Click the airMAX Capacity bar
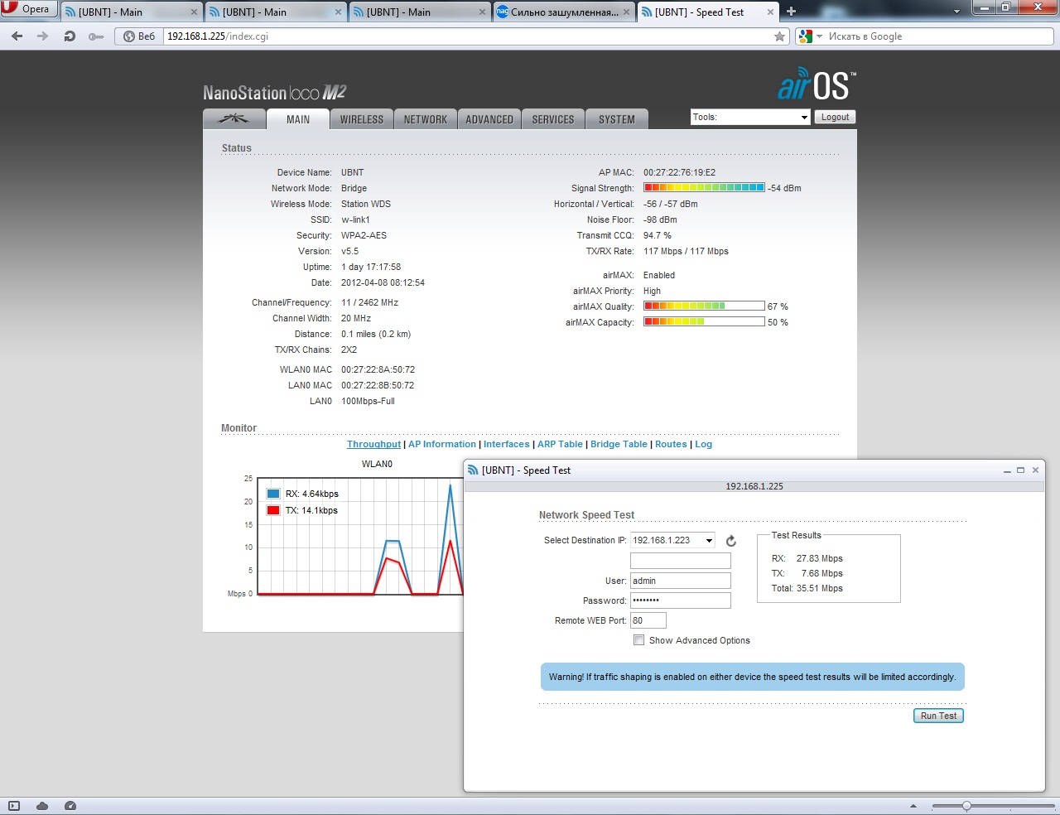The width and height of the screenshot is (1060, 815). pyautogui.click(x=704, y=322)
